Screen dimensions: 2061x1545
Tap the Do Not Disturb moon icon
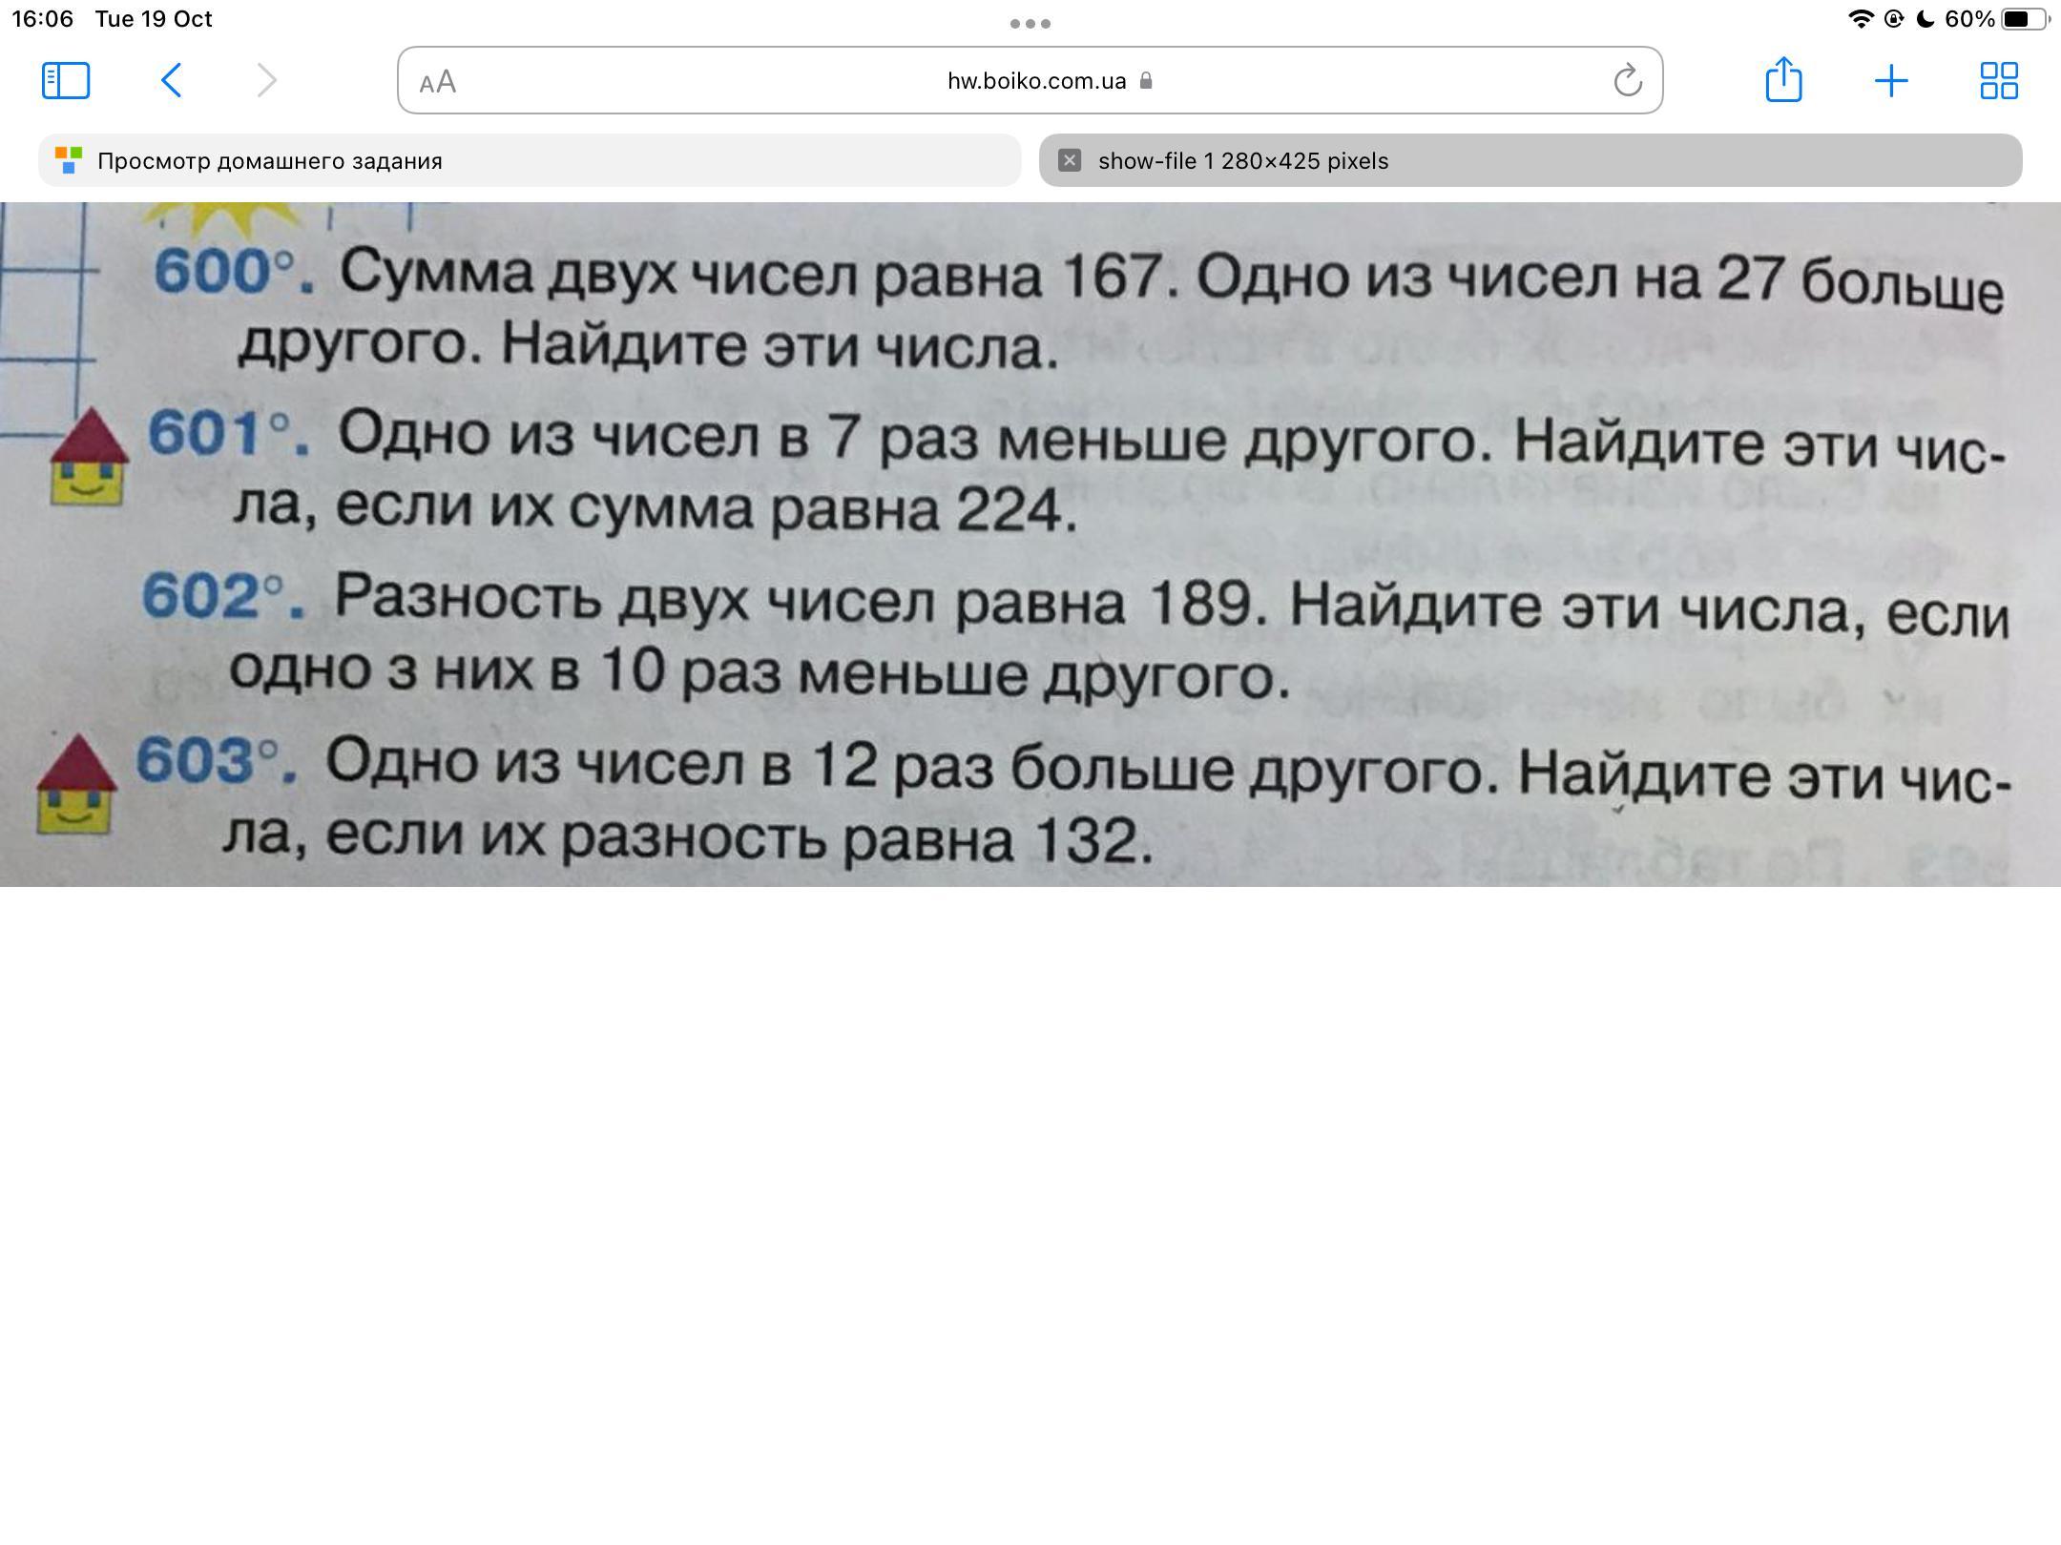pos(1926,19)
